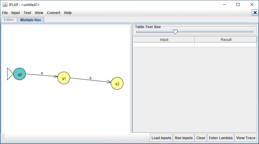
Task: Click the Input column header
Action: click(x=164, y=39)
